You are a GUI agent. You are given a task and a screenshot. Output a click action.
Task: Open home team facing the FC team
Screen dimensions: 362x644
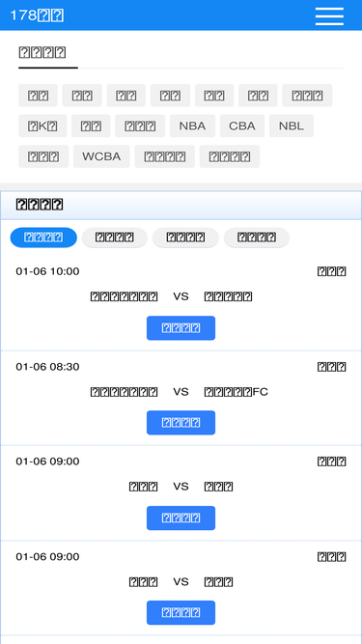click(124, 392)
